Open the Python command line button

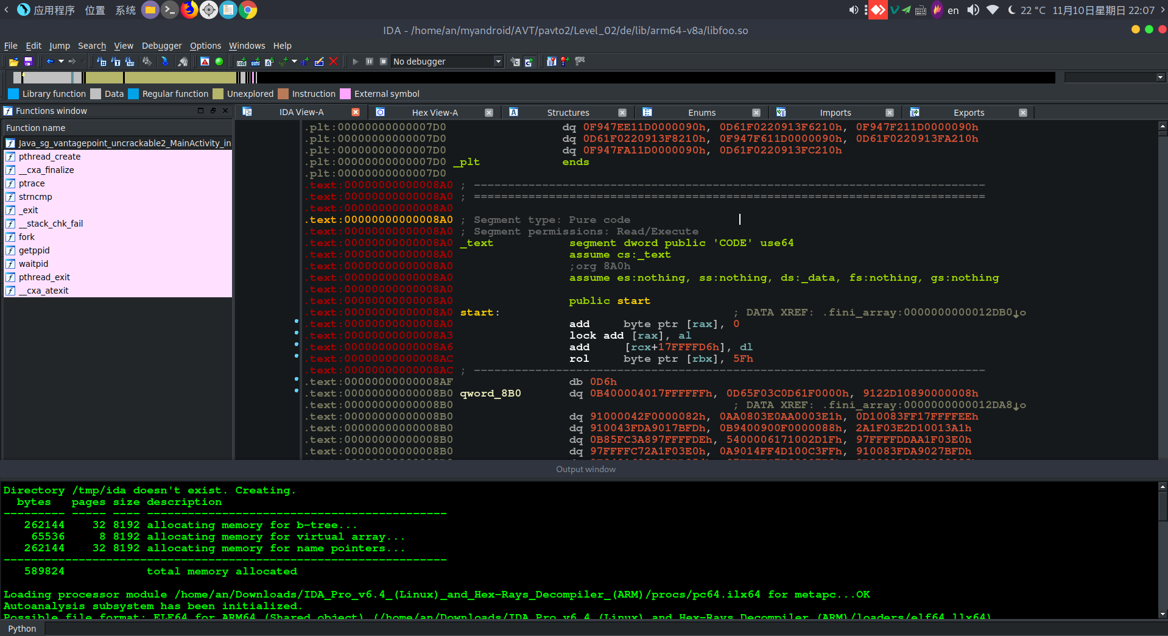23,628
